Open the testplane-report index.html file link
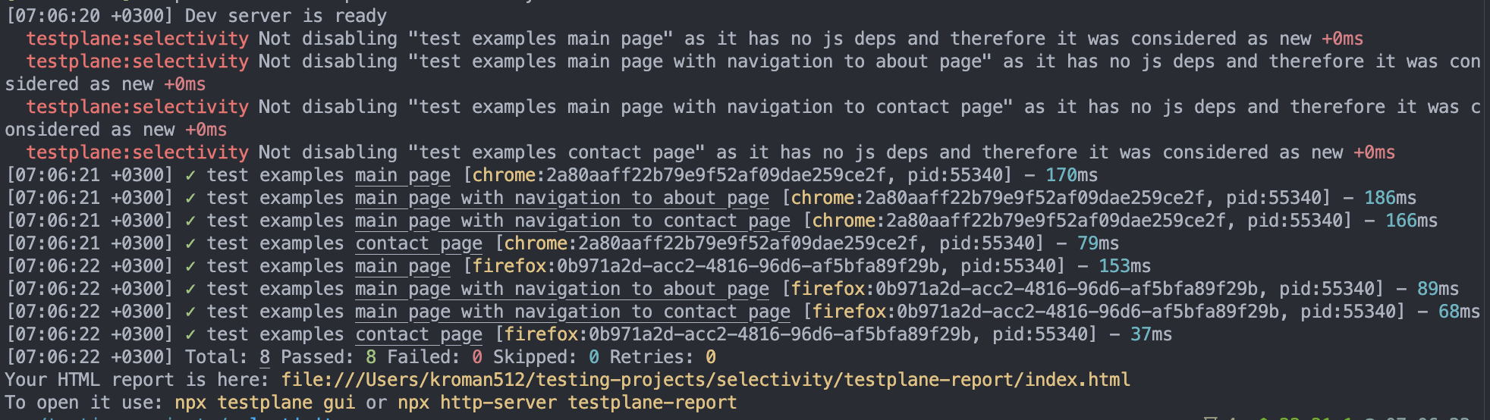 coord(706,380)
